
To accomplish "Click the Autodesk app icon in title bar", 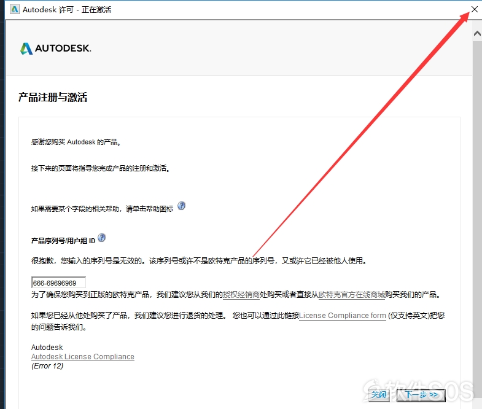I will point(15,10).
